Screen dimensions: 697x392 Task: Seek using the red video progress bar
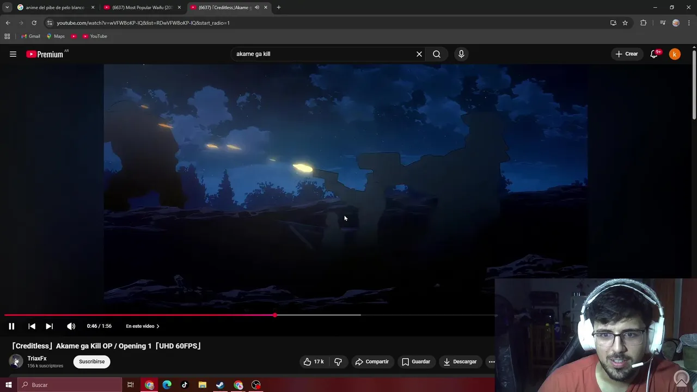click(x=250, y=315)
